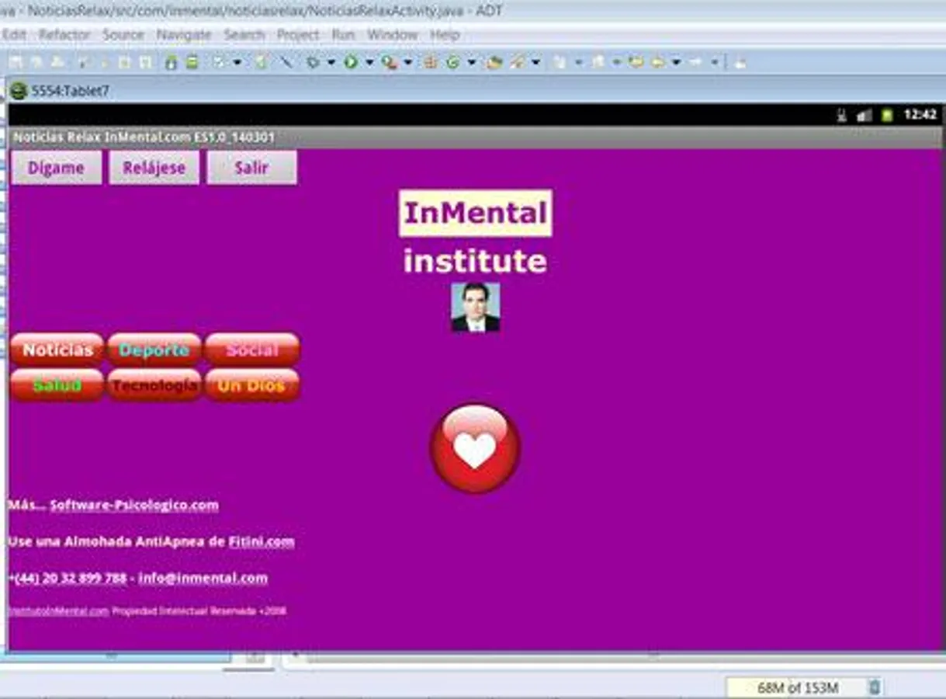The width and height of the screenshot is (946, 699).
Task: Click the +(44) 20 32 899 788 phone link
Action: pyautogui.click(x=68, y=578)
